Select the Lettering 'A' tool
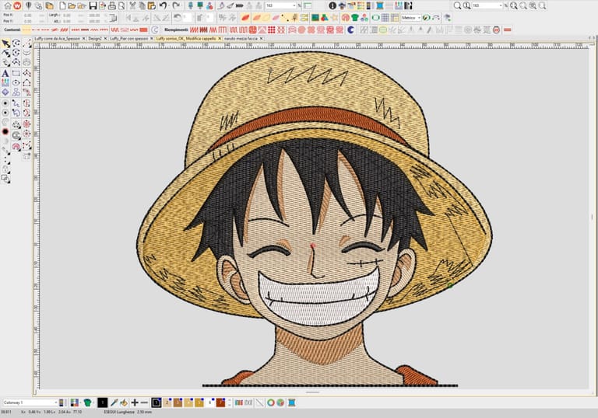The image size is (598, 418). tap(5, 73)
